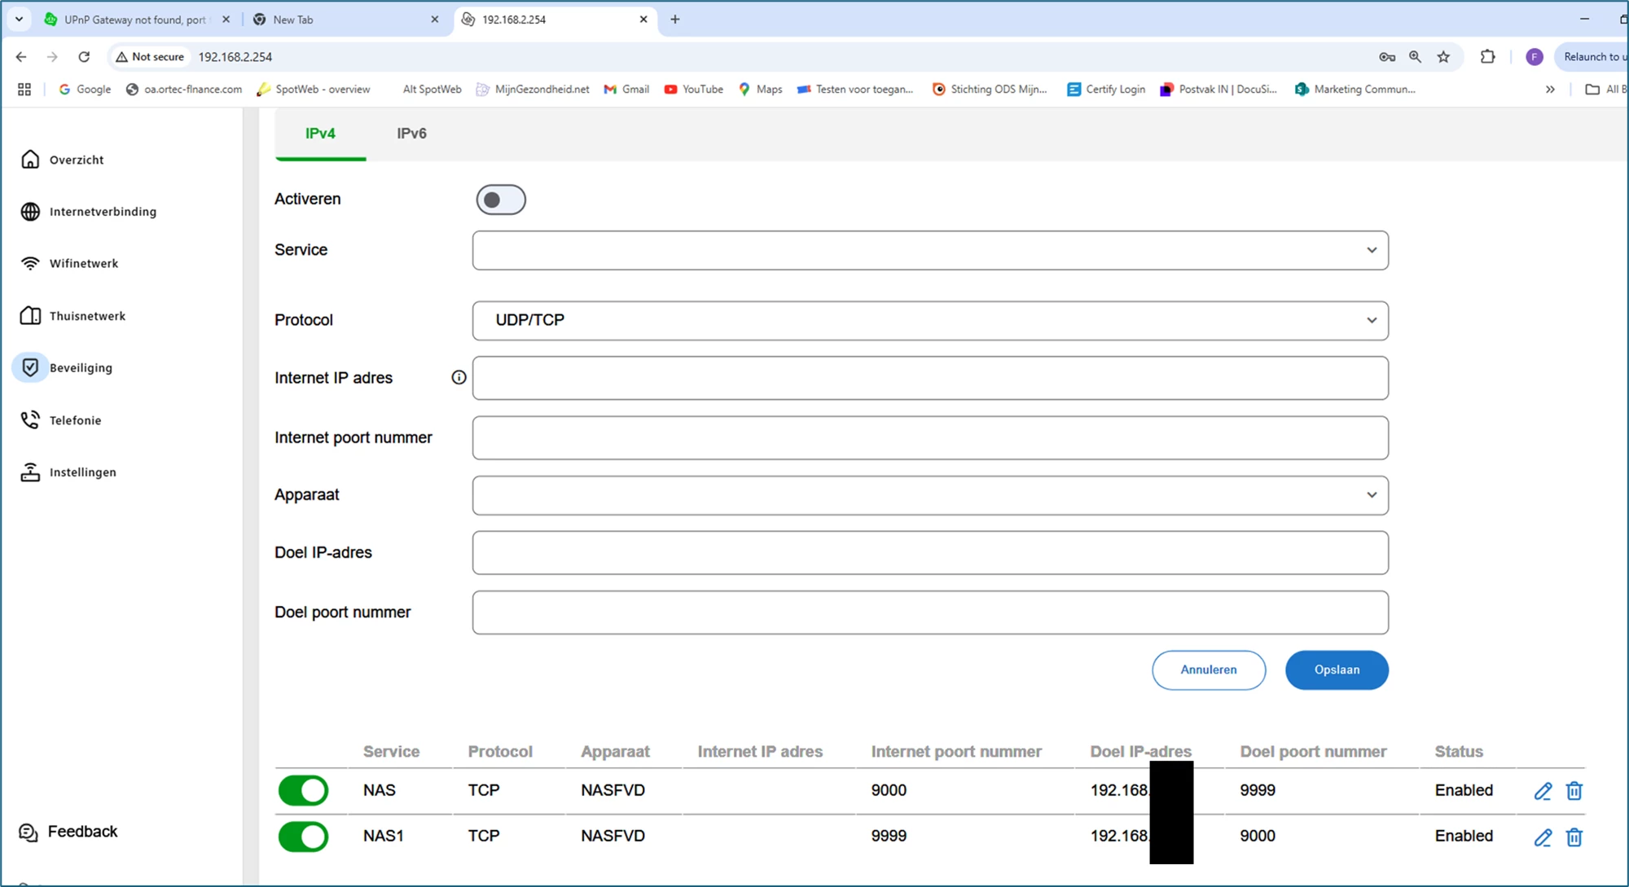Click the edit pencil for NAS rule
This screenshot has height=887, width=1629.
click(1543, 791)
